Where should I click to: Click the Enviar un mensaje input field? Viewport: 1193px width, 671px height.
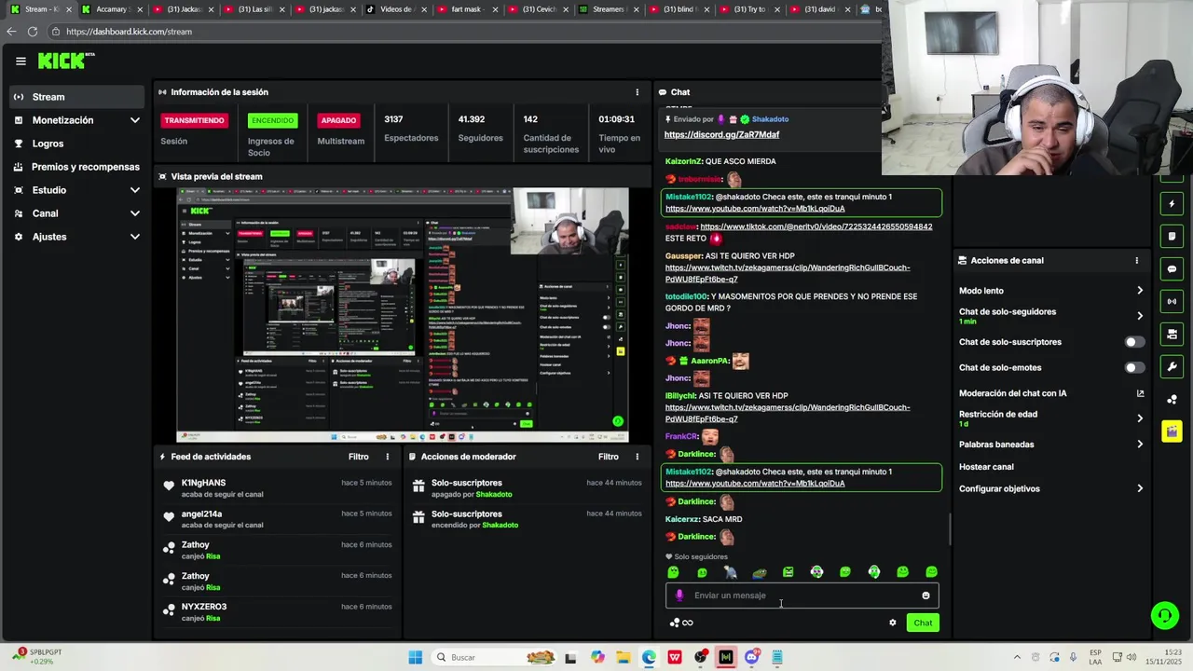coord(802,596)
